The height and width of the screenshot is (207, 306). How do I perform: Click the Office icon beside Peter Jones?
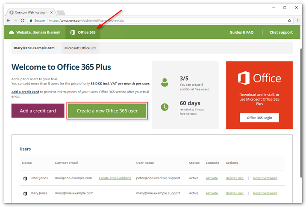click(25, 178)
